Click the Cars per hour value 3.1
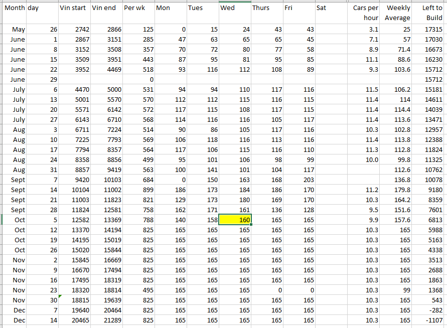This screenshot has width=447, height=328. coord(365,30)
